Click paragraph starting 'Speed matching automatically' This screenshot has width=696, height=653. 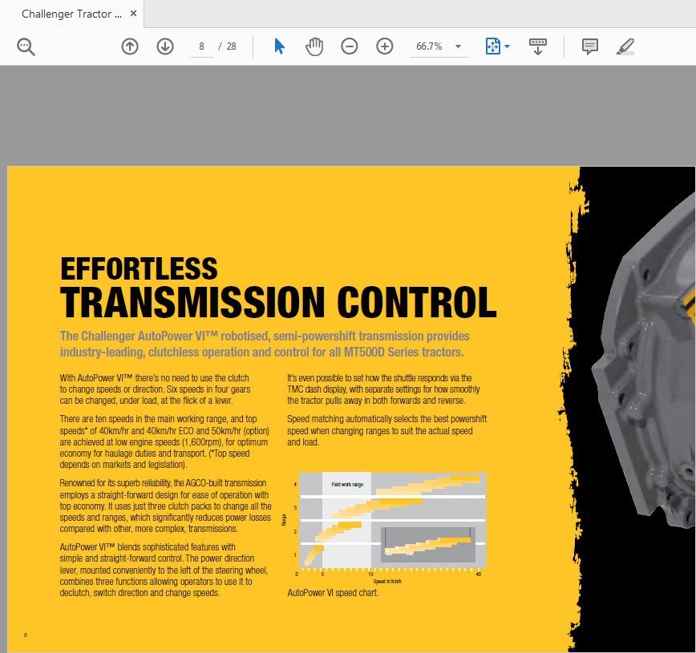click(x=386, y=430)
